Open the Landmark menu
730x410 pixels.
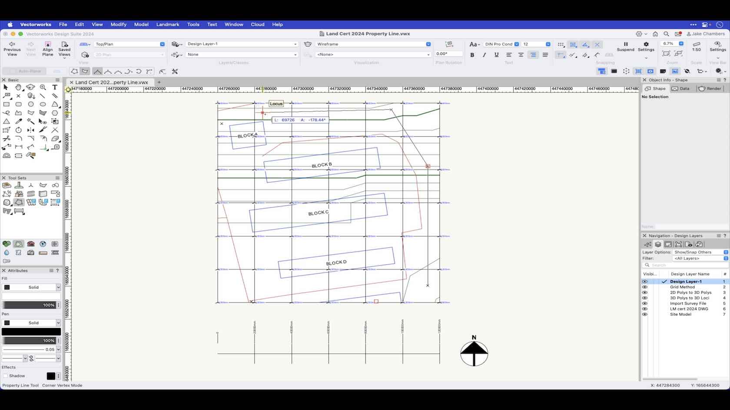pos(168,24)
